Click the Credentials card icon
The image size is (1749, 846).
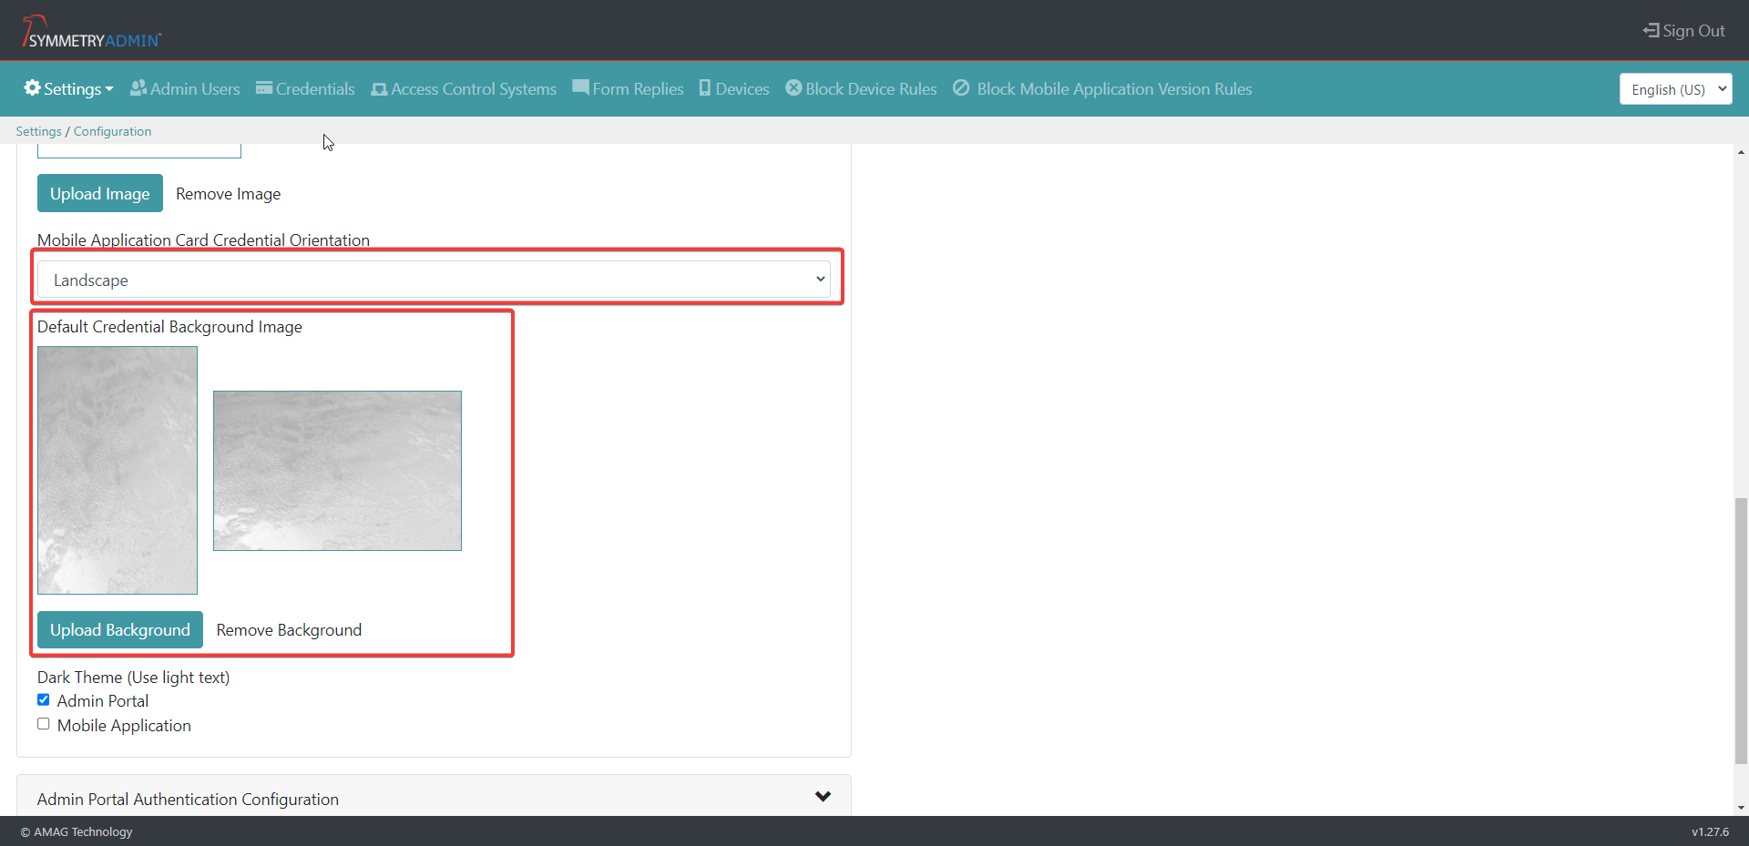264,87
